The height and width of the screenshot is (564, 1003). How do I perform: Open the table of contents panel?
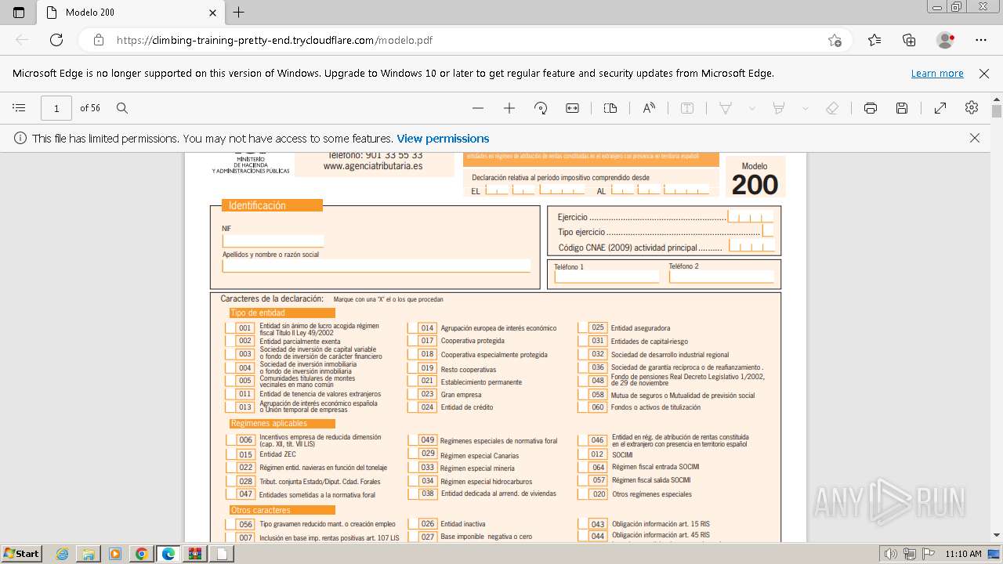click(x=20, y=108)
